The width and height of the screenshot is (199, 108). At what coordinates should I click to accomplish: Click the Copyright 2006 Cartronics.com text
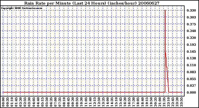(22, 8)
